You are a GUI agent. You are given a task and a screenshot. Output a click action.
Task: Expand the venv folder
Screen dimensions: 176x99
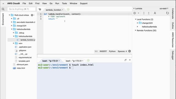13,43
